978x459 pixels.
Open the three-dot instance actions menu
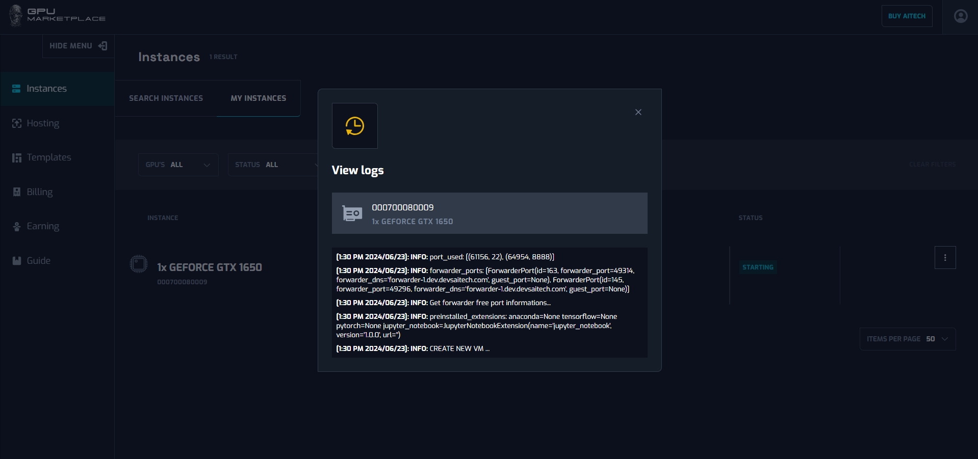pos(945,258)
